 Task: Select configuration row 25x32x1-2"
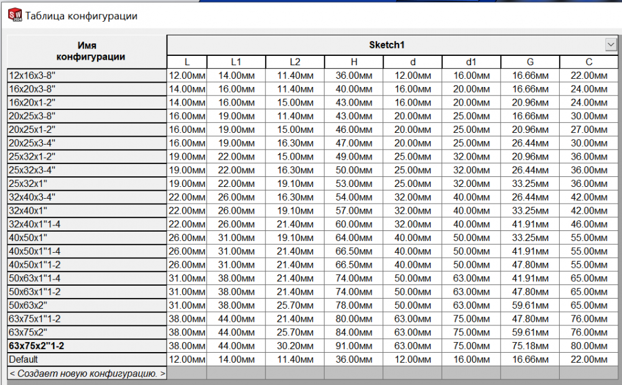click(x=87, y=156)
